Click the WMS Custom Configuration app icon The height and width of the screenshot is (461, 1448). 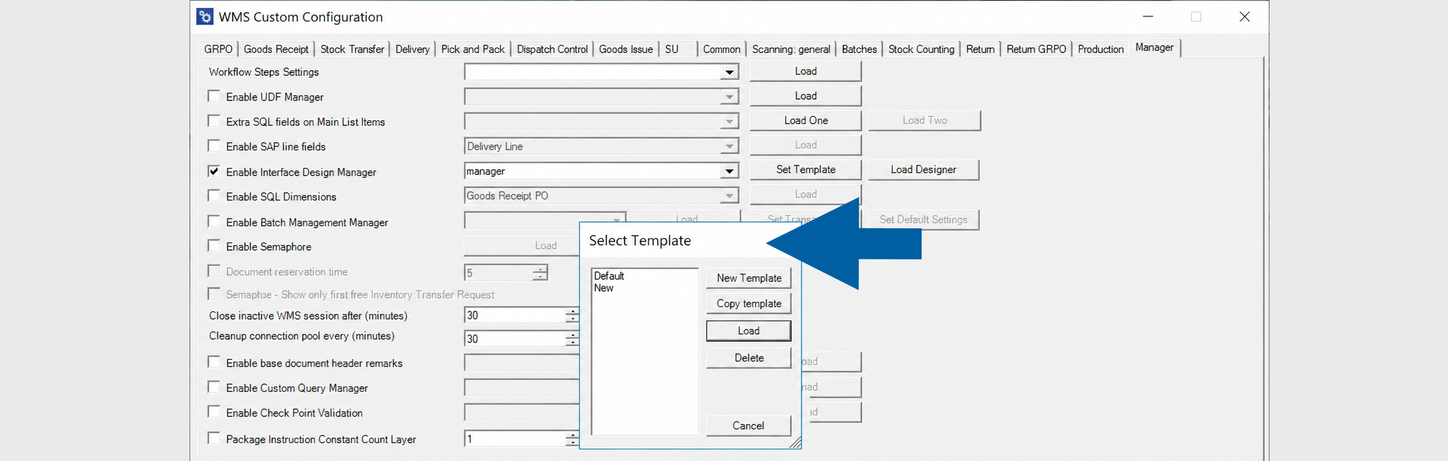204,17
